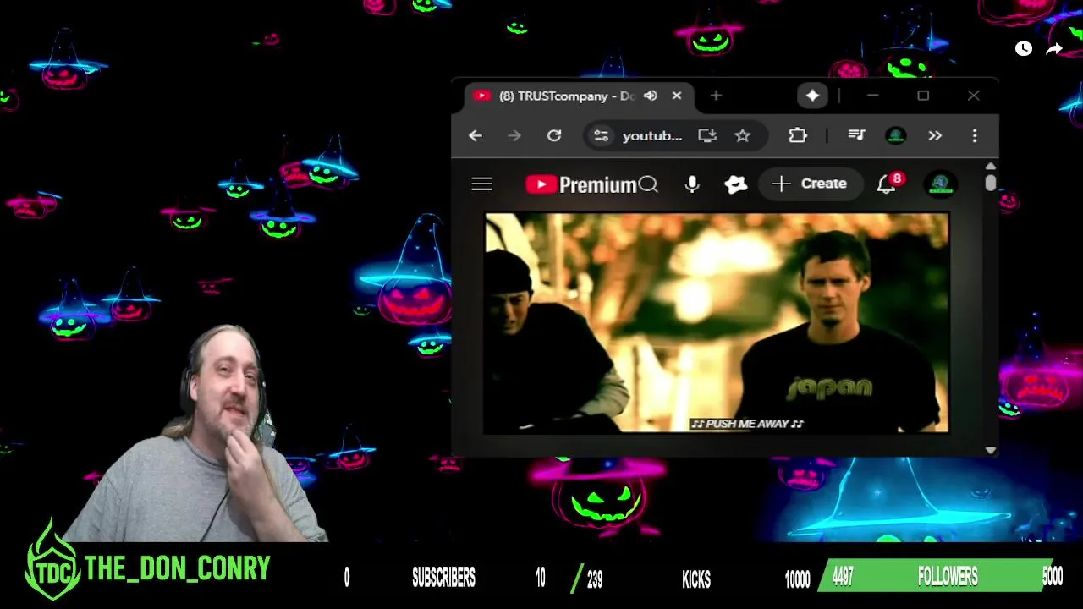The height and width of the screenshot is (609, 1083).
Task: Click the video player showing Push Me Away
Action: 717,323
